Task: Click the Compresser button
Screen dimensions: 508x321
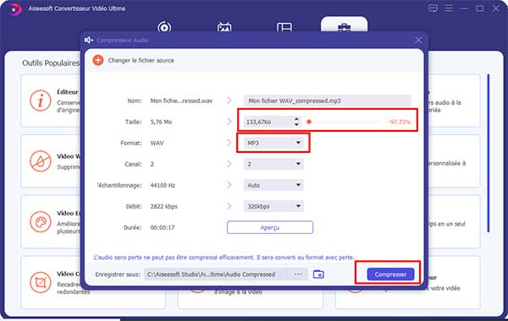Action: (x=390, y=275)
